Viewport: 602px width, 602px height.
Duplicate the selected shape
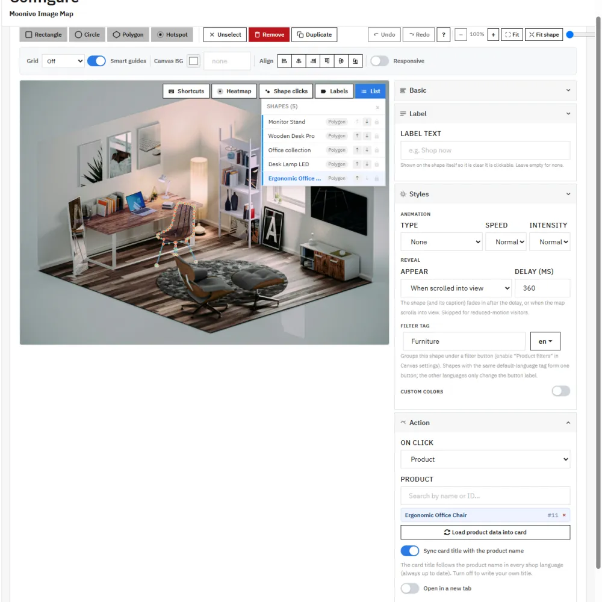click(314, 34)
